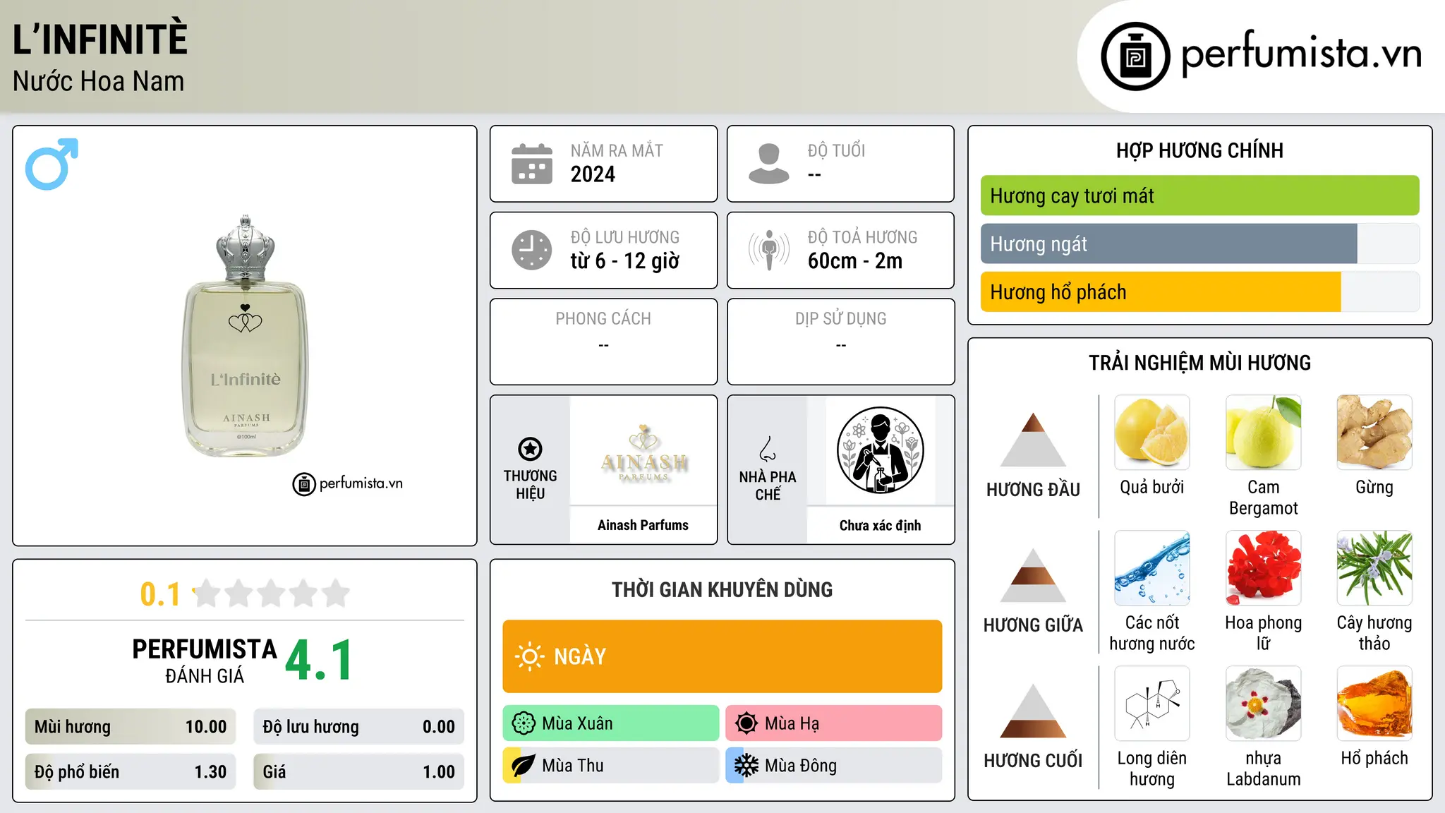Screen dimensions: 1445x813
Task: Select the Long diên hương molecule image
Action: coord(1152,704)
